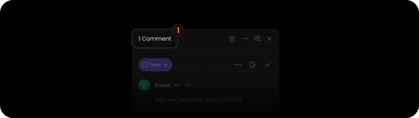The height and width of the screenshot is (118, 419).
Task: Open Emma's comment thread ellipsis menu
Action: [238, 65]
